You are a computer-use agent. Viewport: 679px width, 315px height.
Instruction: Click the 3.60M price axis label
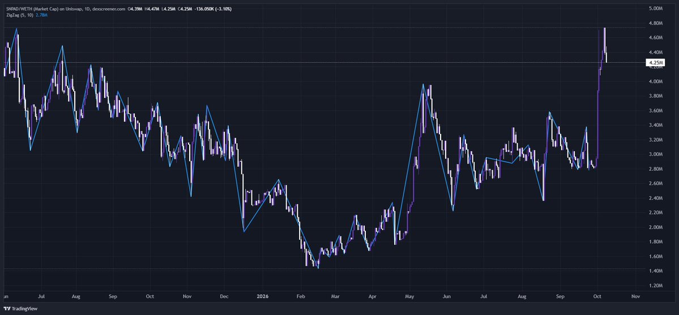coord(655,111)
